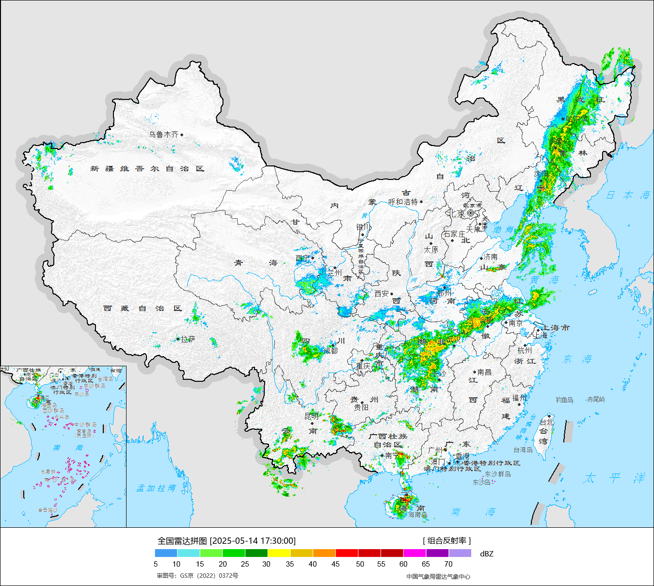
Task: Click the Lhasa city dot marker
Action: [178, 339]
